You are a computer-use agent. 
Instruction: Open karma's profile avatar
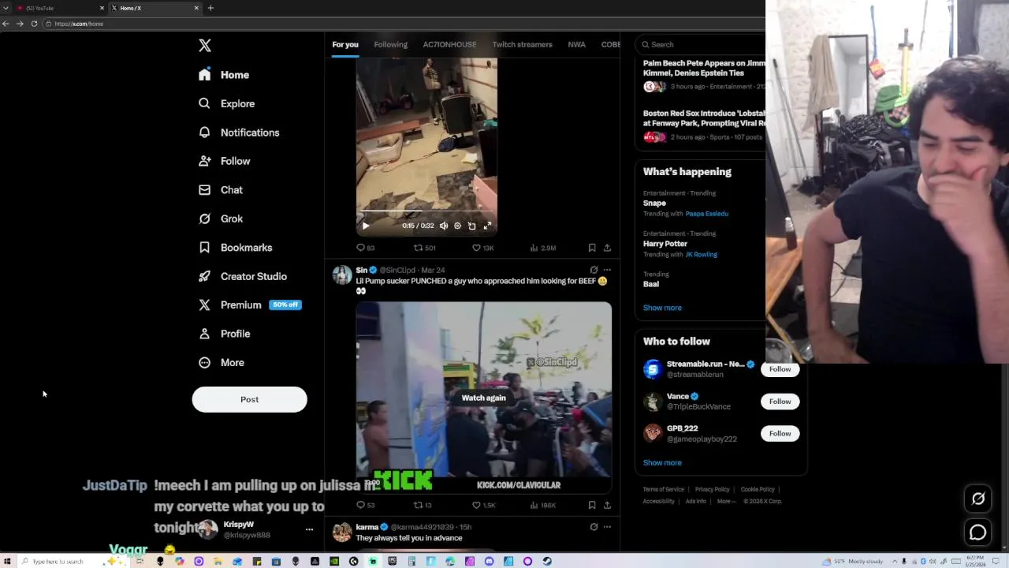341,532
